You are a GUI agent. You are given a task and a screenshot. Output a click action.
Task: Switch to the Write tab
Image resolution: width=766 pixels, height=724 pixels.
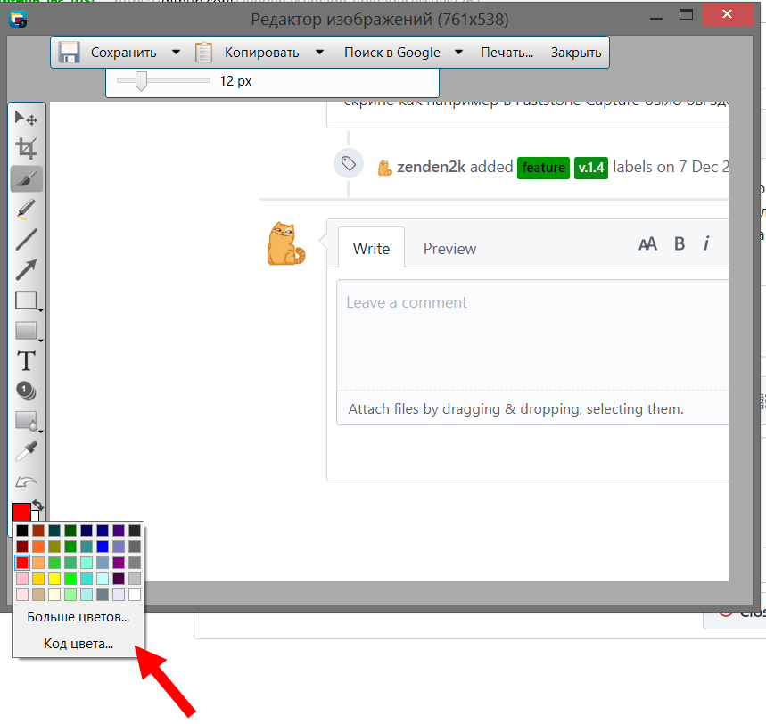[x=371, y=249]
